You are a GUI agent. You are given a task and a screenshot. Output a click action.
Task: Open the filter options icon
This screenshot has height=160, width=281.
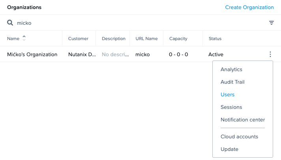(272, 23)
